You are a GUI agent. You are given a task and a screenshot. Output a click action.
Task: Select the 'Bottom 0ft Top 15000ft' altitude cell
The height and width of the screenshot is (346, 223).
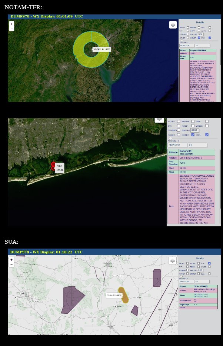click(x=197, y=153)
